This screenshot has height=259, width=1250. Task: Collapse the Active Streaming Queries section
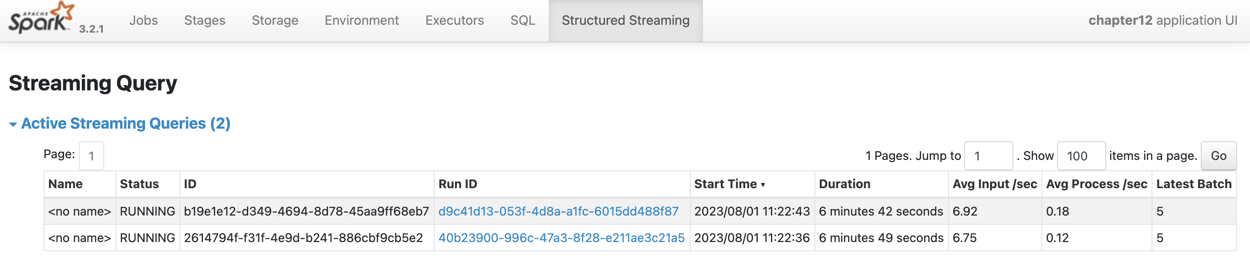tap(119, 123)
